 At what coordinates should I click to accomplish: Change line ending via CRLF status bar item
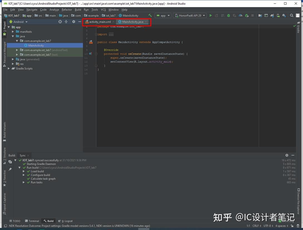point(256,226)
